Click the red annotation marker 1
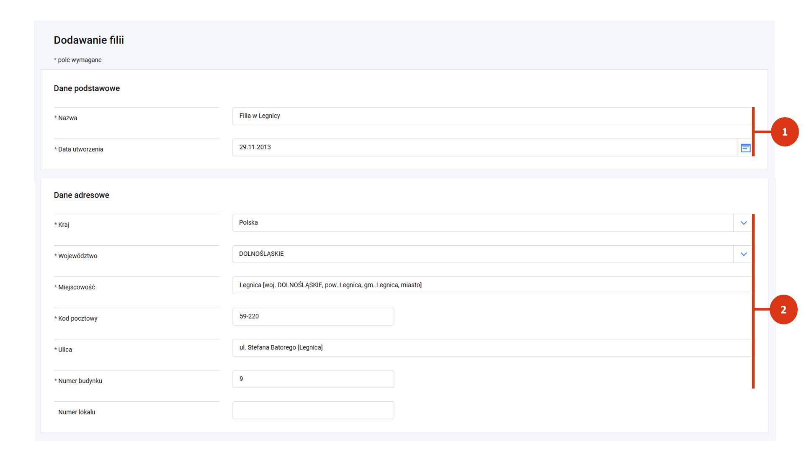Image resolution: width=804 pixels, height=452 pixels. 784,132
